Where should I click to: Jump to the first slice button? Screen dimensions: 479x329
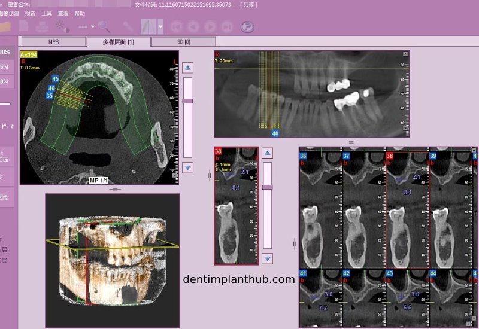coord(176,27)
